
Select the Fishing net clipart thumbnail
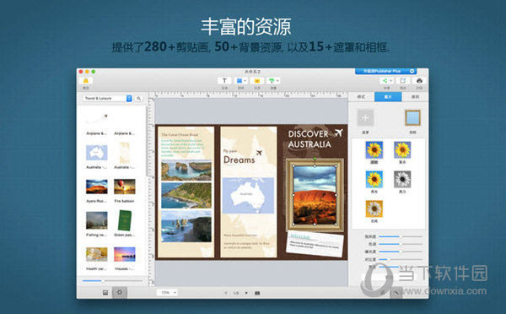[x=96, y=220]
